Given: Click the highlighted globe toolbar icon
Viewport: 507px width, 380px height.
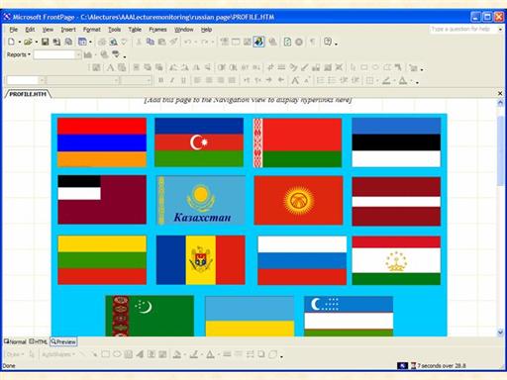Looking at the screenshot, I should 258,42.
